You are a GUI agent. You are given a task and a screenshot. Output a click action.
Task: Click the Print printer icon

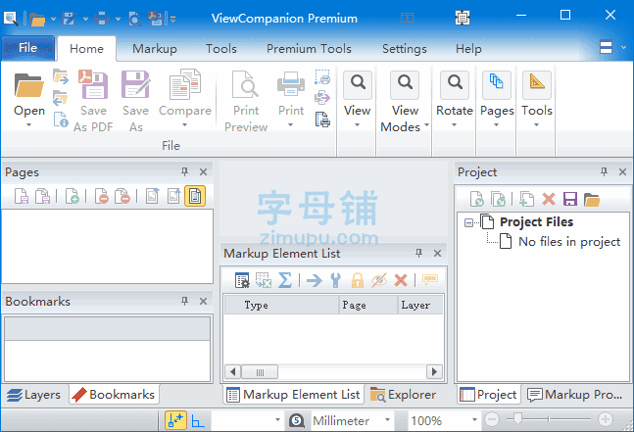point(291,84)
